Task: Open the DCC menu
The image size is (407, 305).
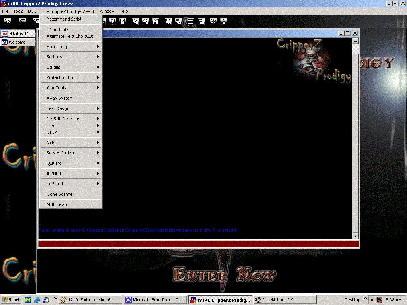Action: 32,11
